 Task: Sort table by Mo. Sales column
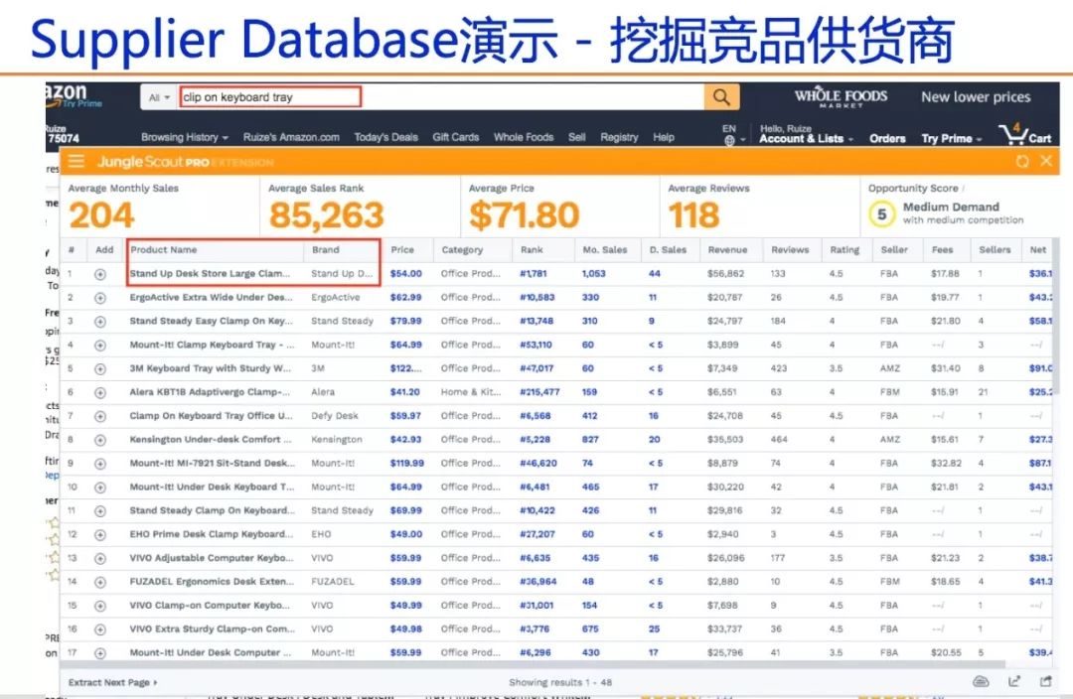pos(605,250)
